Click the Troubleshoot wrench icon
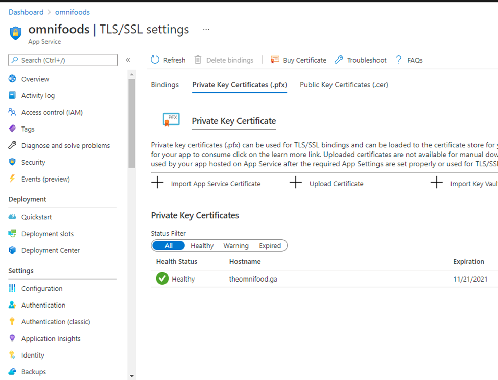Screen dimensions: 498x380 (339, 60)
